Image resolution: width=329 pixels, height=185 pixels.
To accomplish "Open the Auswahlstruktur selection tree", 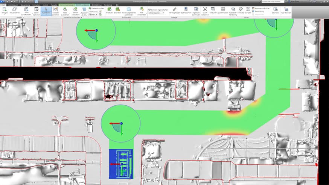I will coord(84,11).
